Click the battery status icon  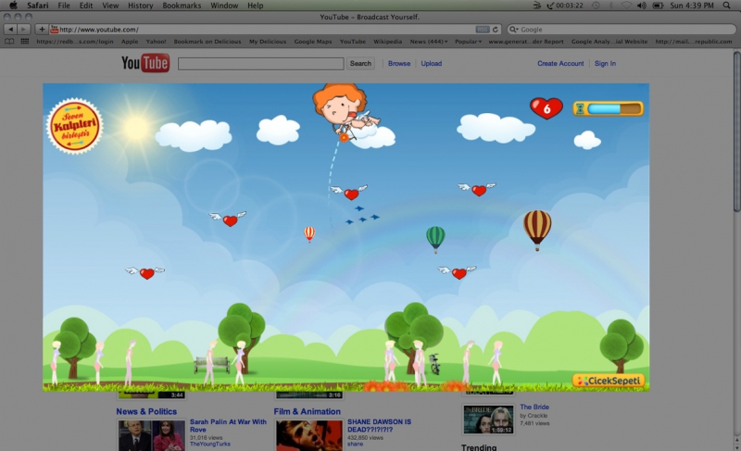tap(658, 6)
